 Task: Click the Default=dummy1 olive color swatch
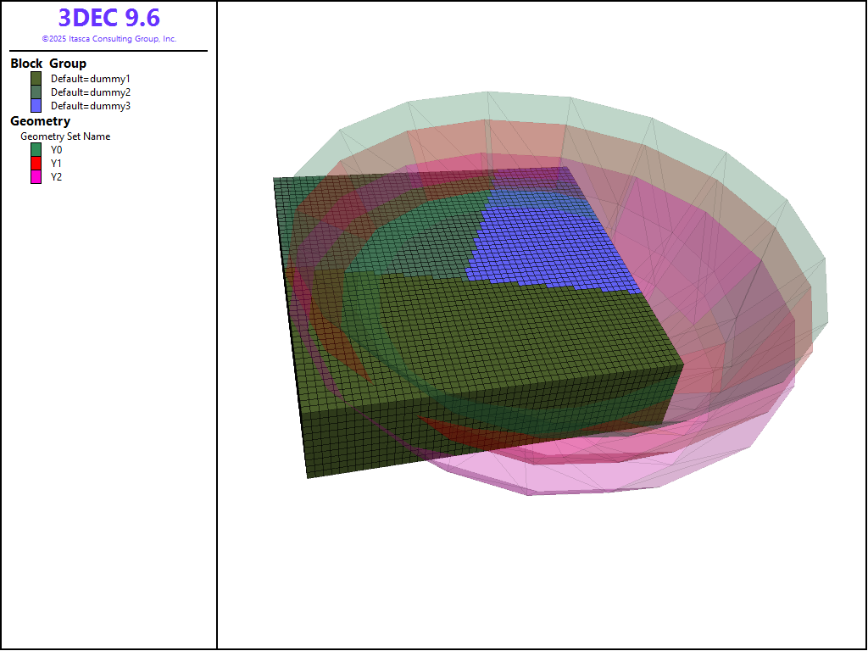click(x=36, y=78)
